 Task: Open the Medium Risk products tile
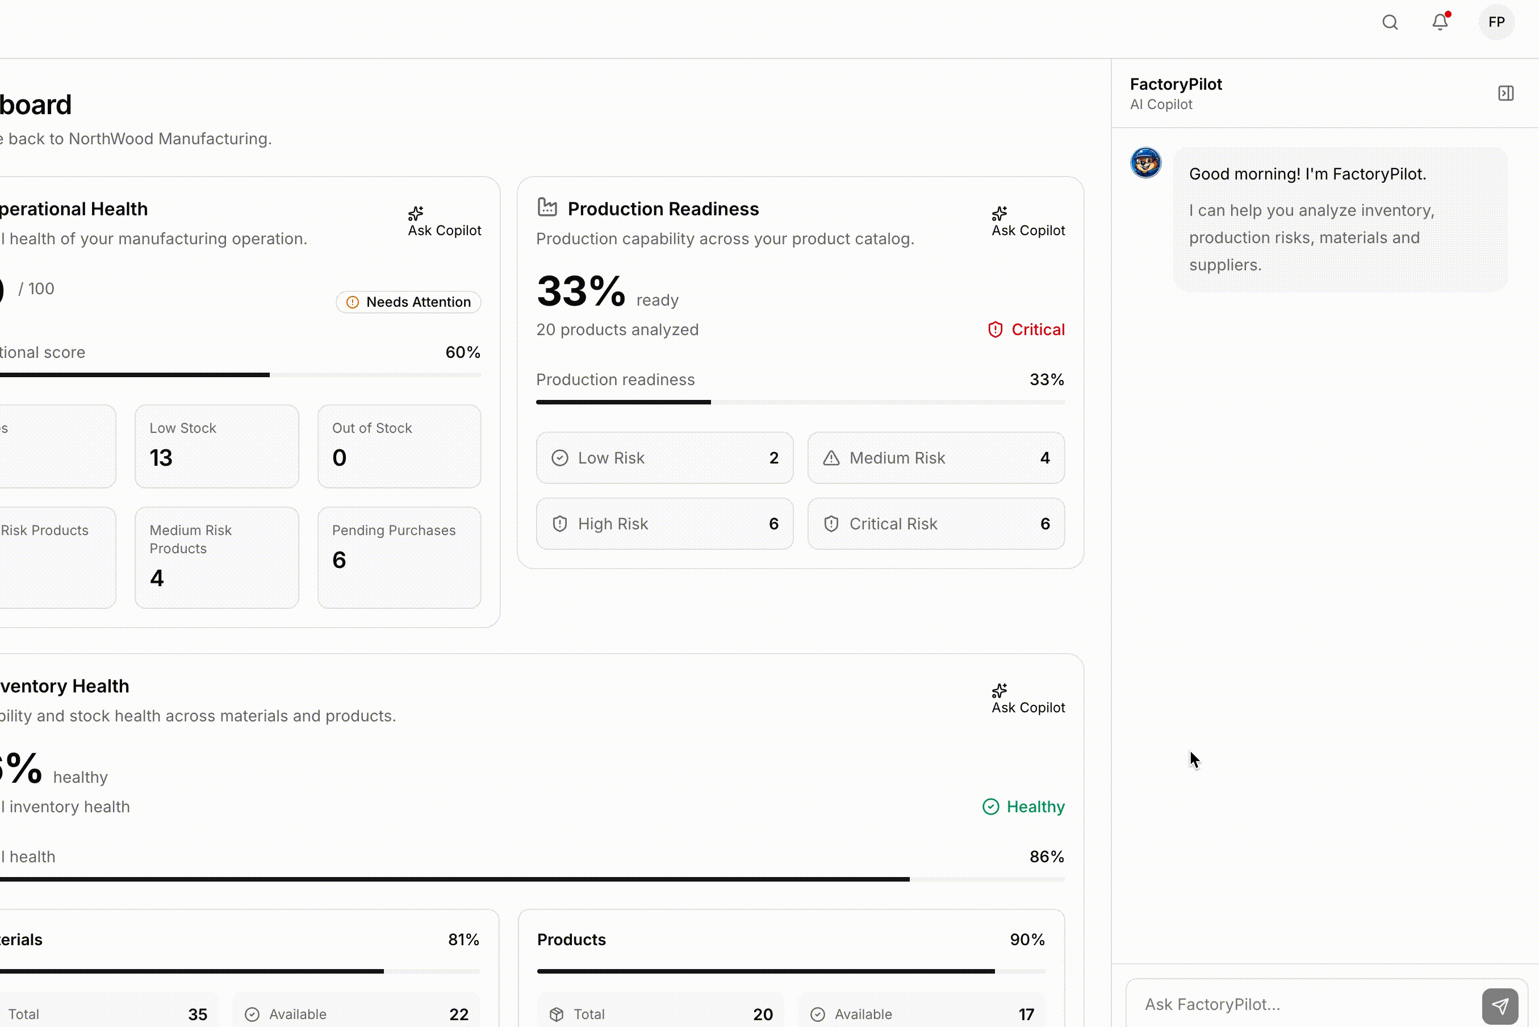coord(935,458)
